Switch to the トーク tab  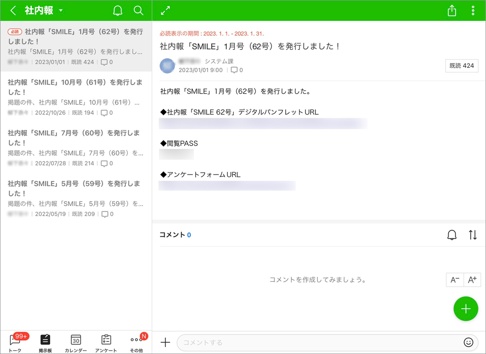[x=15, y=342]
